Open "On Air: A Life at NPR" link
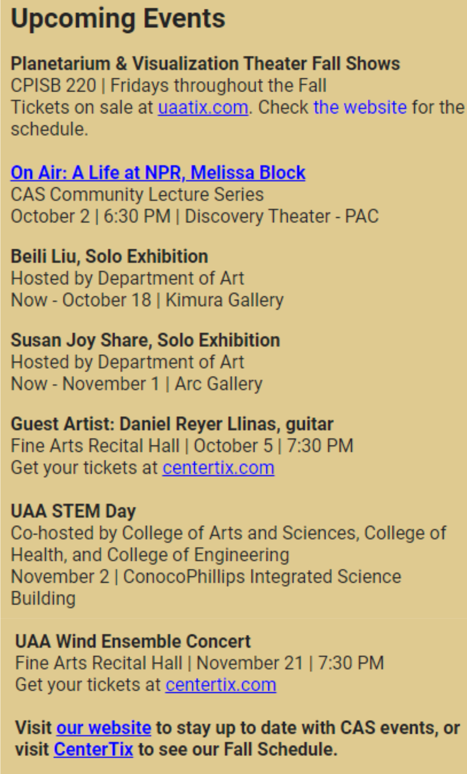 [x=158, y=173]
